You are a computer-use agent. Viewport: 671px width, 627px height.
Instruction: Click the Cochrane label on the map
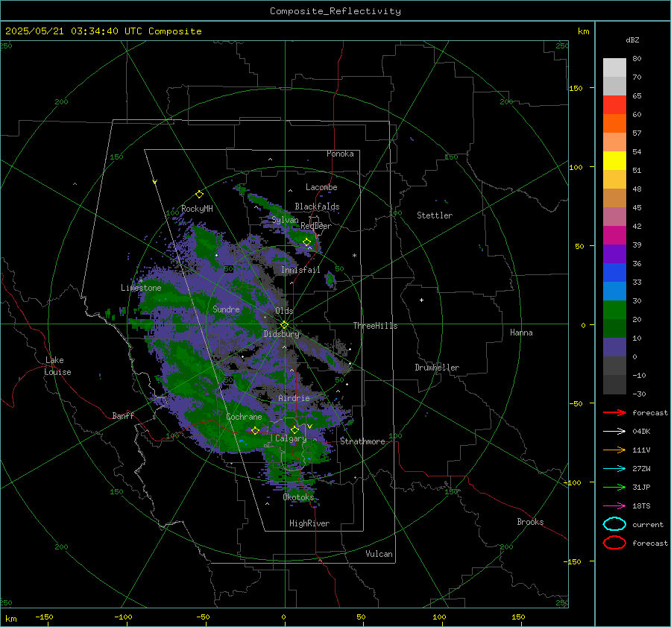244,417
